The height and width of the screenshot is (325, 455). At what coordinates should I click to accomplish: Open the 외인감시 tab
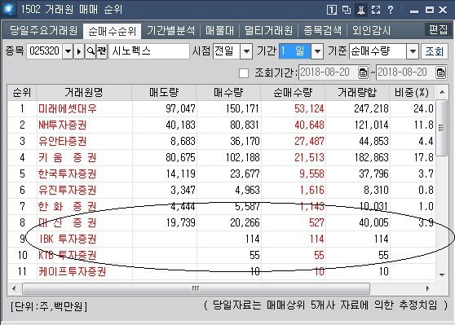tap(371, 30)
